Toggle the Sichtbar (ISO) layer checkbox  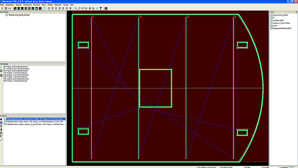(272, 20)
